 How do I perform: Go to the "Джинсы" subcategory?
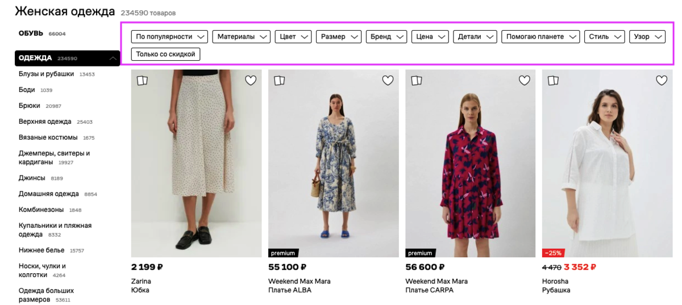point(32,178)
